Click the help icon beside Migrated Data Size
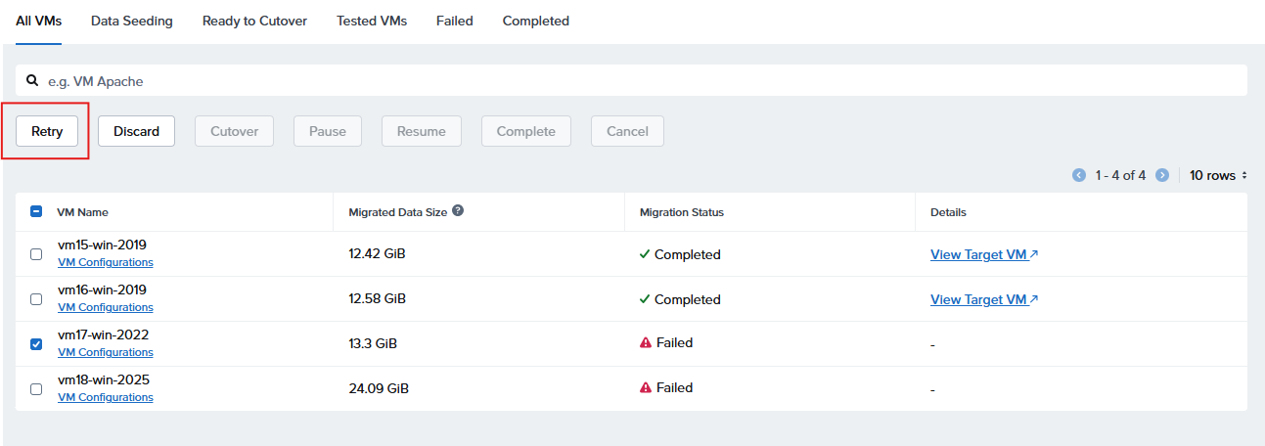 click(458, 210)
